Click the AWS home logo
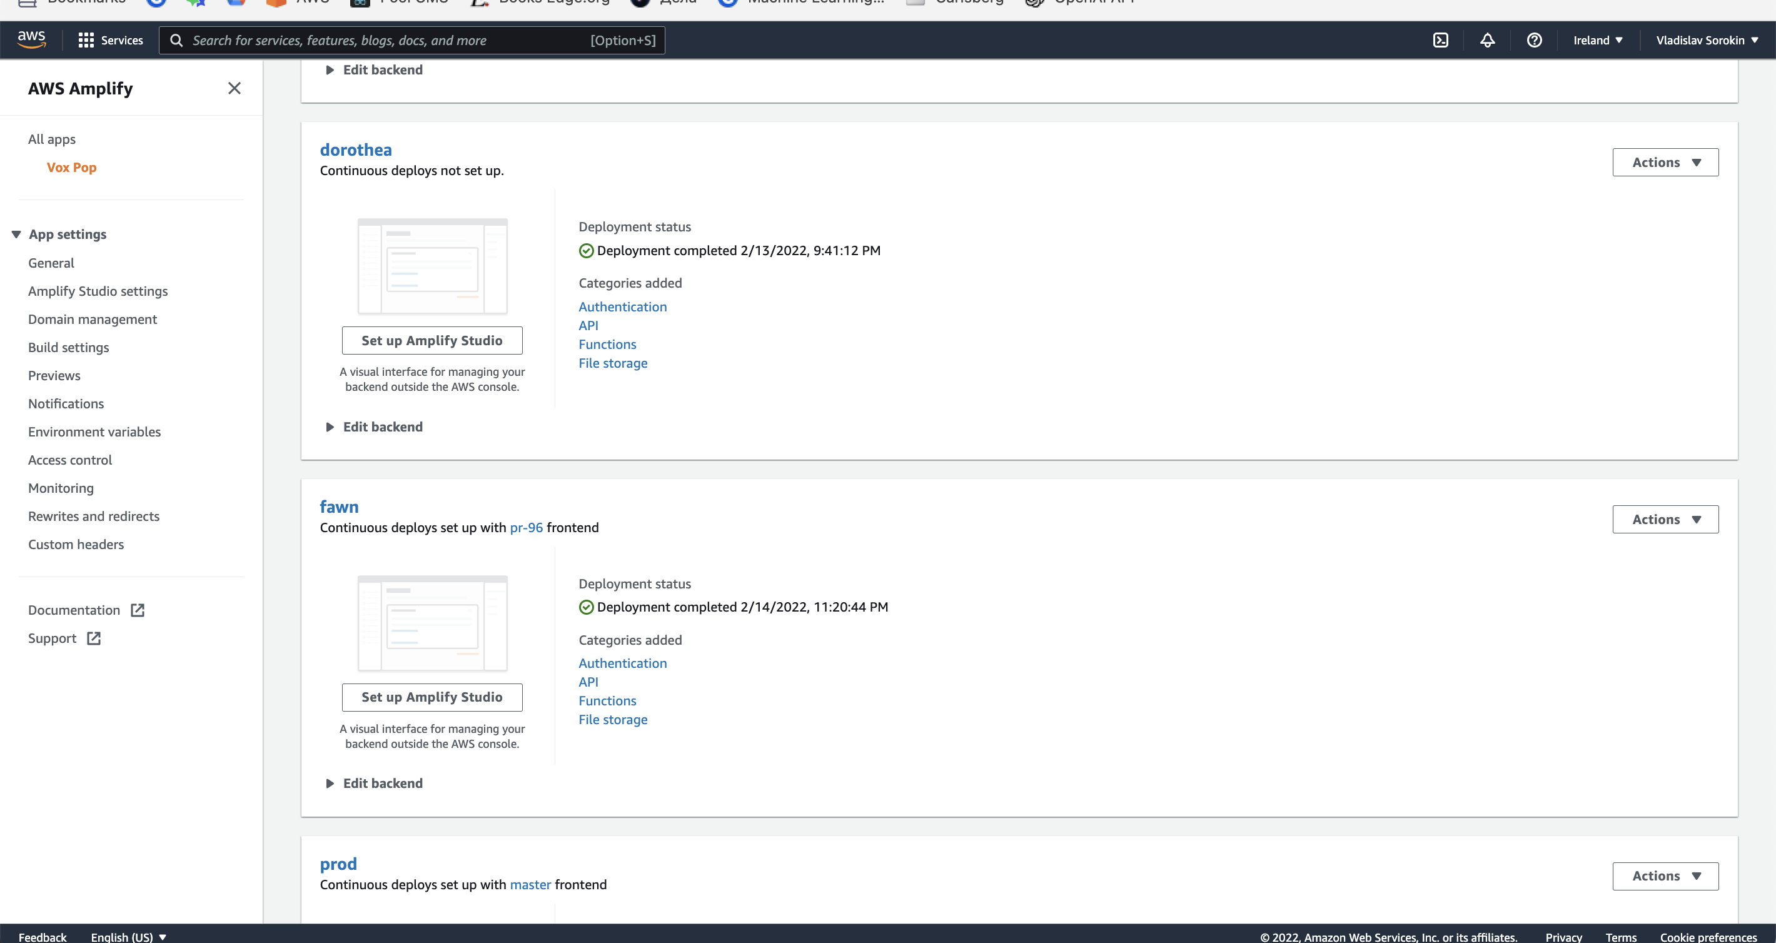This screenshot has width=1776, height=943. click(x=31, y=39)
